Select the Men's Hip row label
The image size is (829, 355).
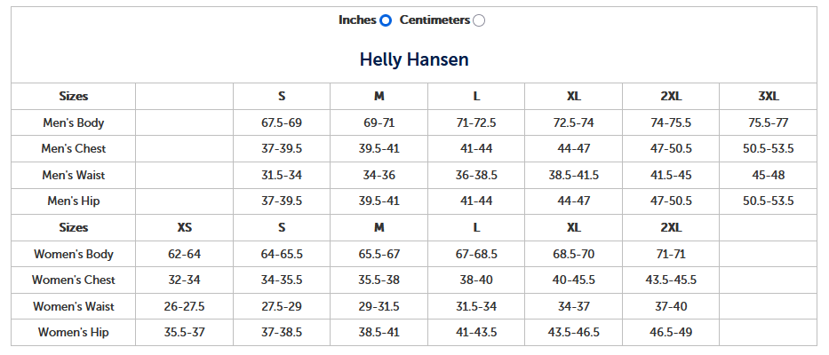[x=74, y=201]
